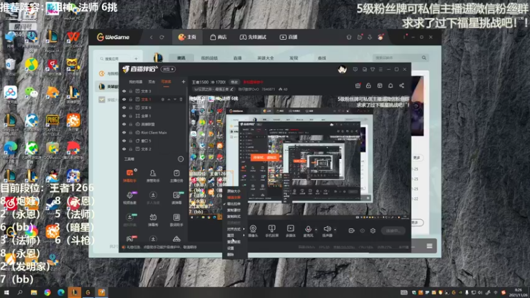Viewport: 530px width, 298px height.
Task: Select the Riot Client Main source row
Action: tap(153, 132)
